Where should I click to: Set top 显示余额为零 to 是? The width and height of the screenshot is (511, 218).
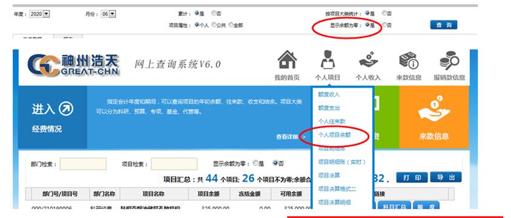[x=367, y=25]
